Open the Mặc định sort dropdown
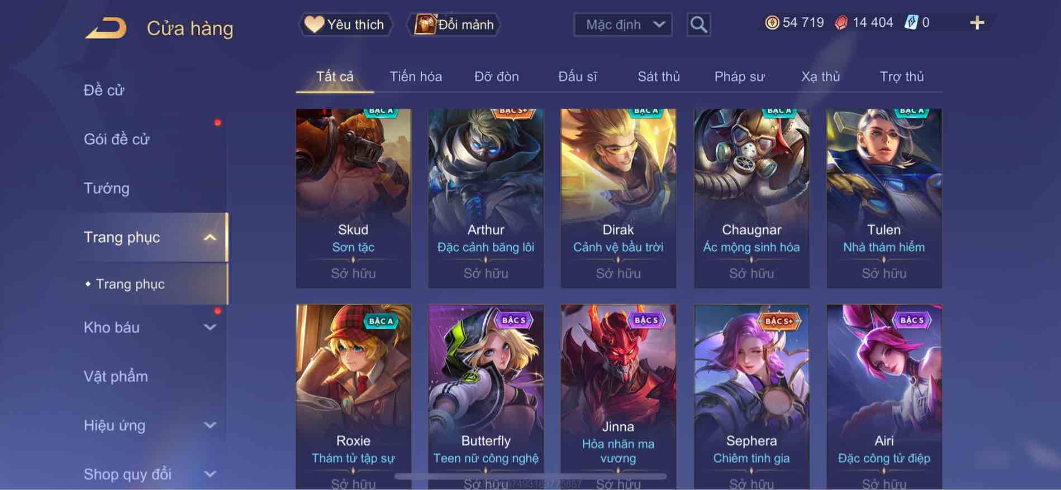 (623, 25)
